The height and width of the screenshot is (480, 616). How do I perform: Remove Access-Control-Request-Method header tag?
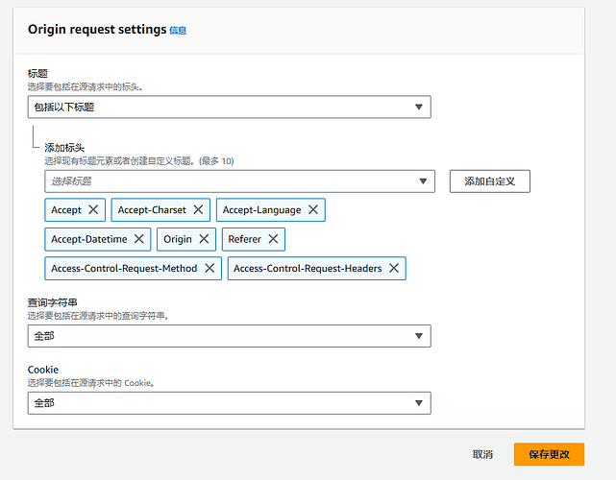209,268
